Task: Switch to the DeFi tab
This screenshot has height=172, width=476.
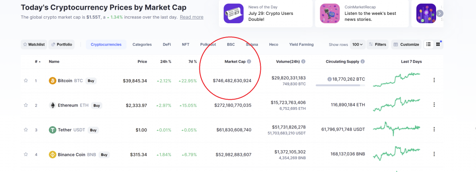Action: pos(167,45)
